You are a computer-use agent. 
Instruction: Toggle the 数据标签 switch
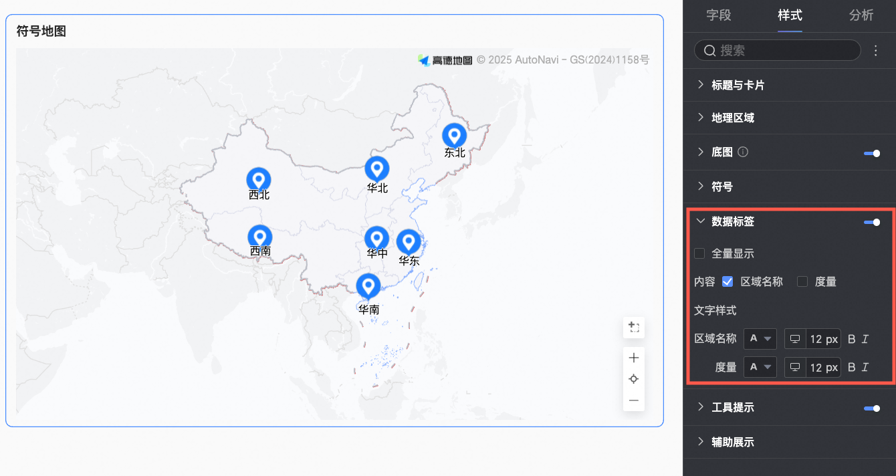(872, 222)
